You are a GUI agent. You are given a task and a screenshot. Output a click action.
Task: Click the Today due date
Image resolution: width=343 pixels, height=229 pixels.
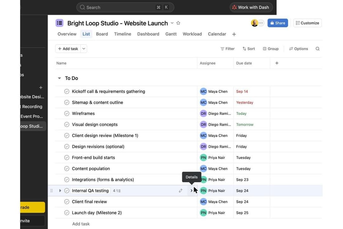pyautogui.click(x=241, y=113)
